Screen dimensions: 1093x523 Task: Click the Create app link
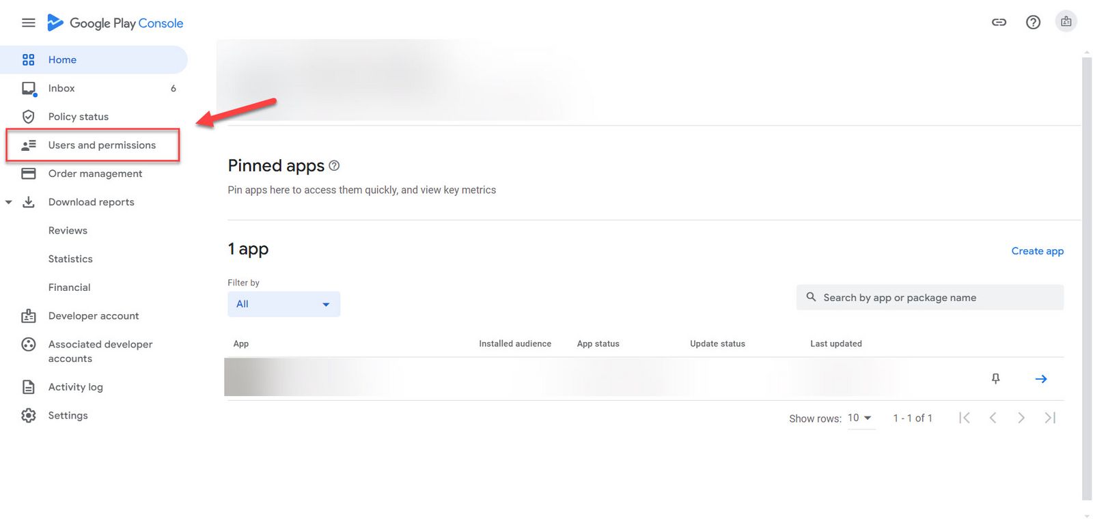[x=1037, y=251]
